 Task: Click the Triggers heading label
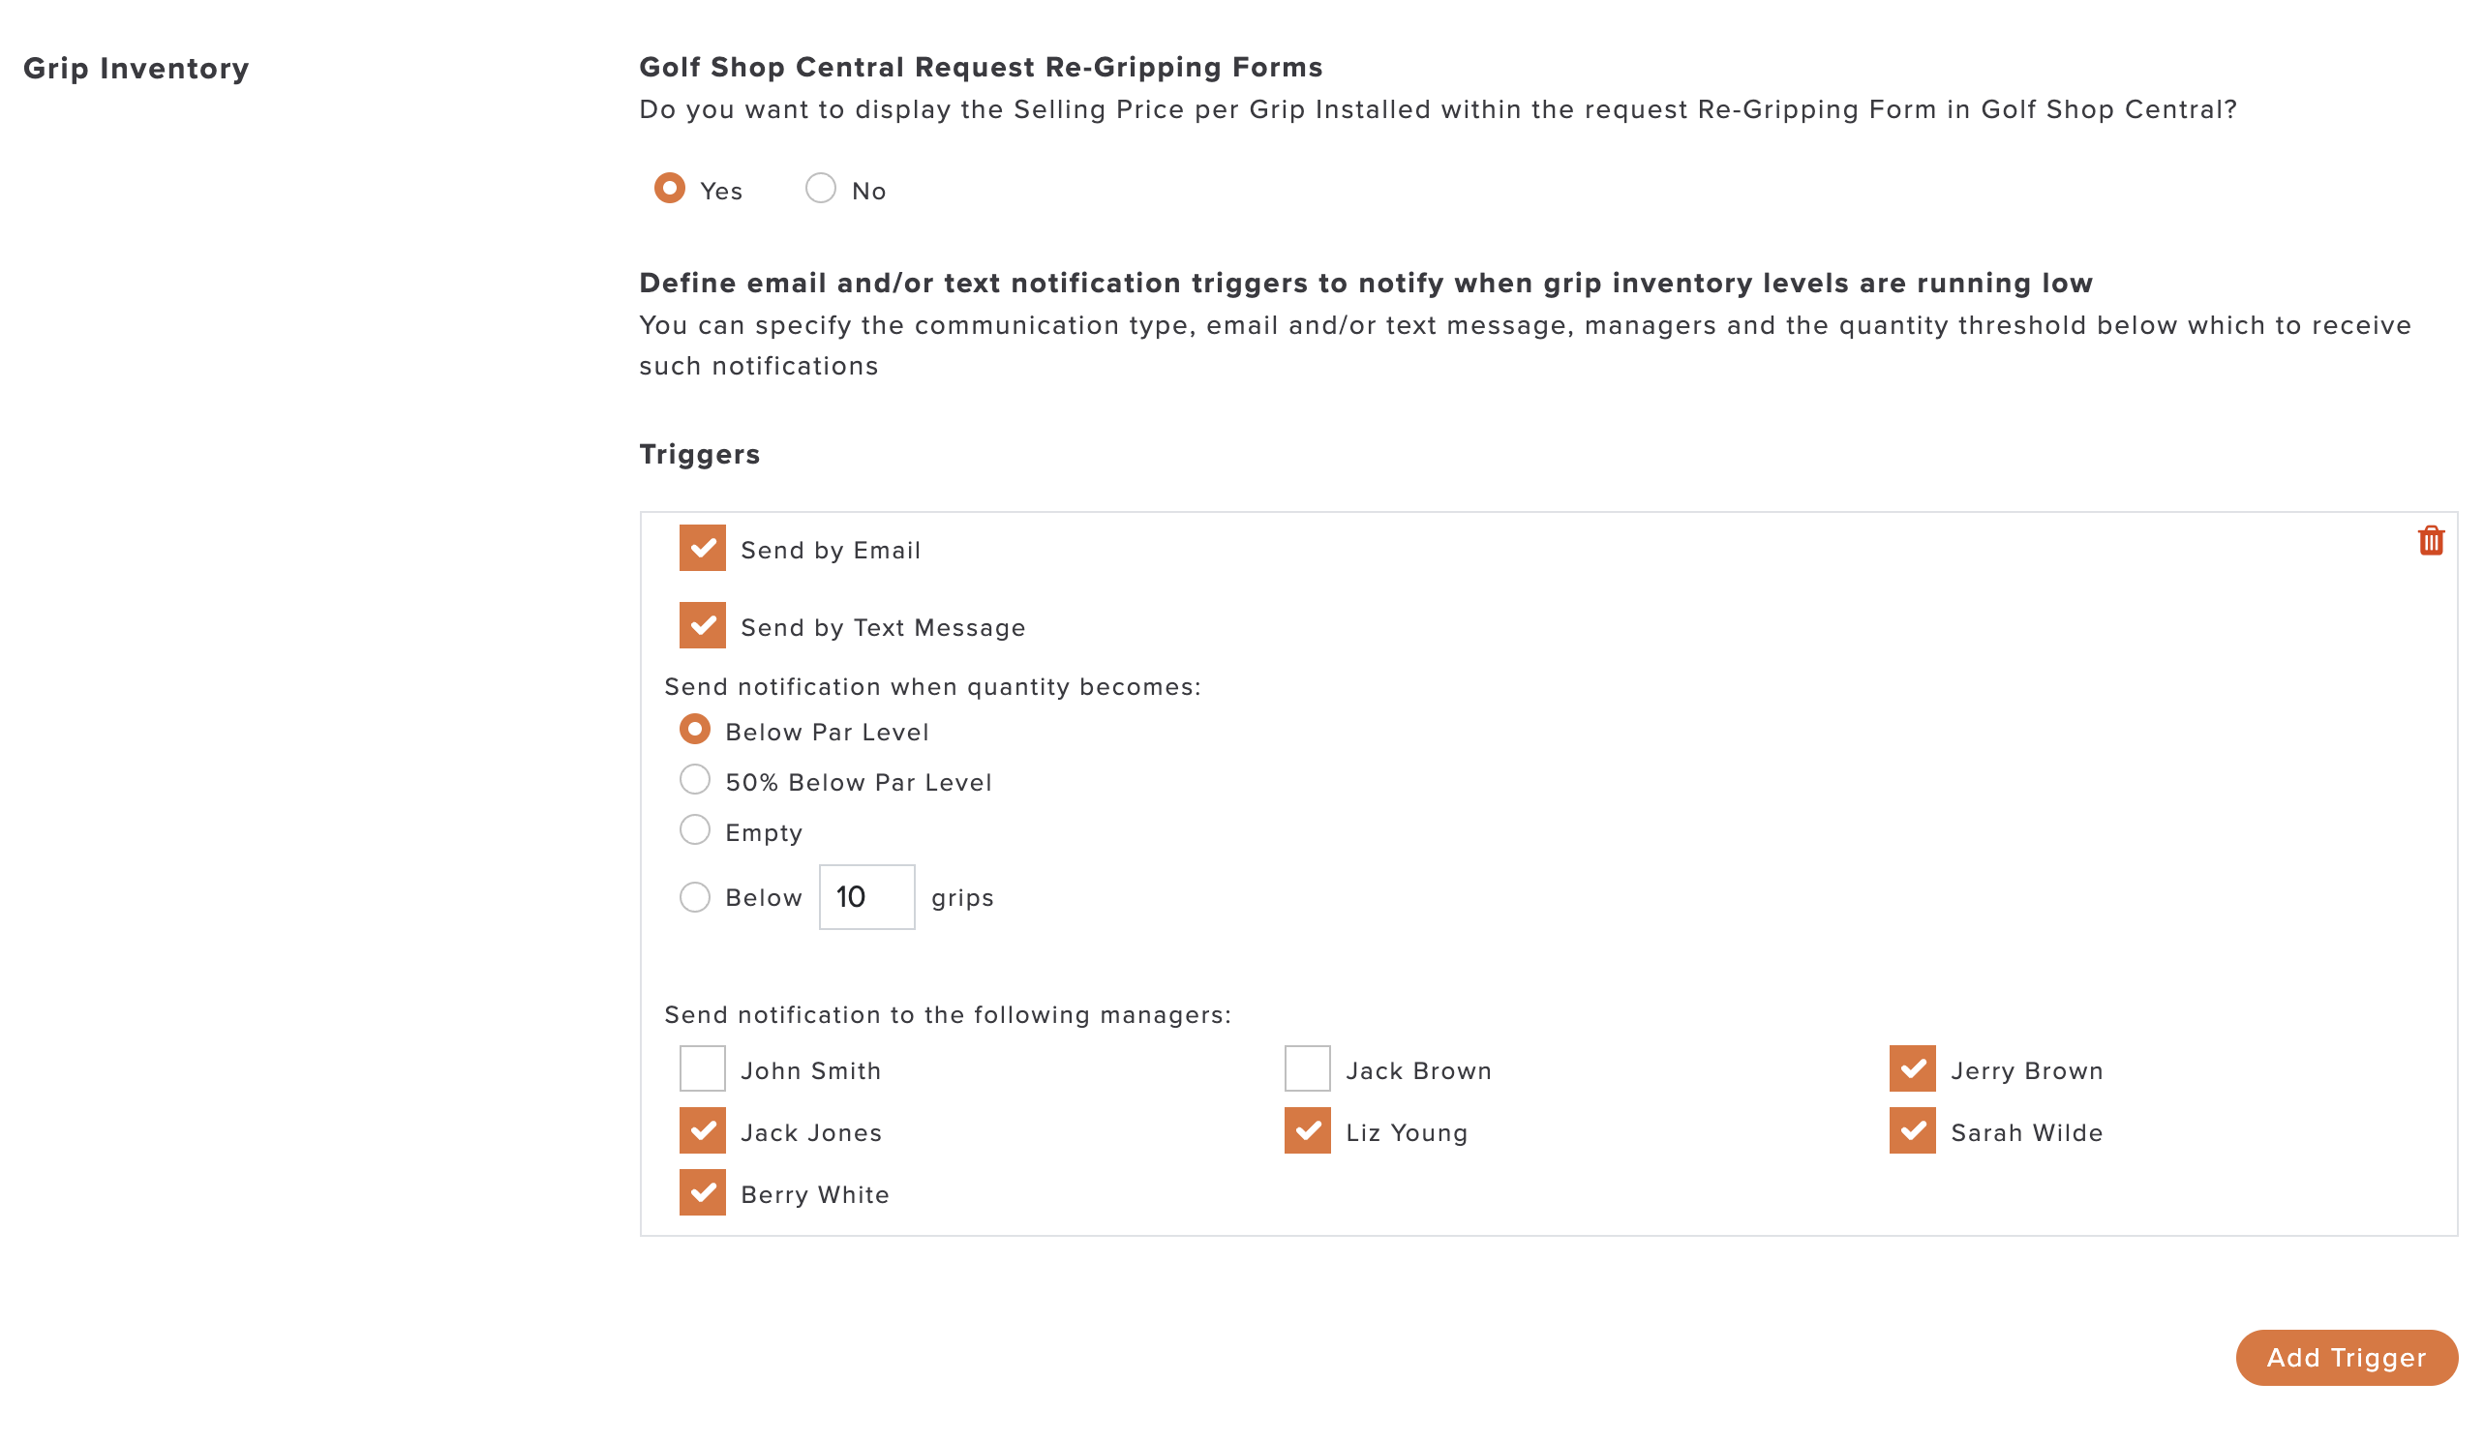700,455
